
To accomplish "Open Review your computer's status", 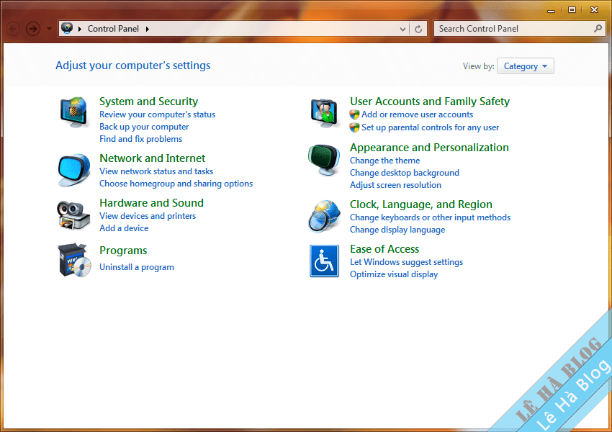I will (157, 114).
